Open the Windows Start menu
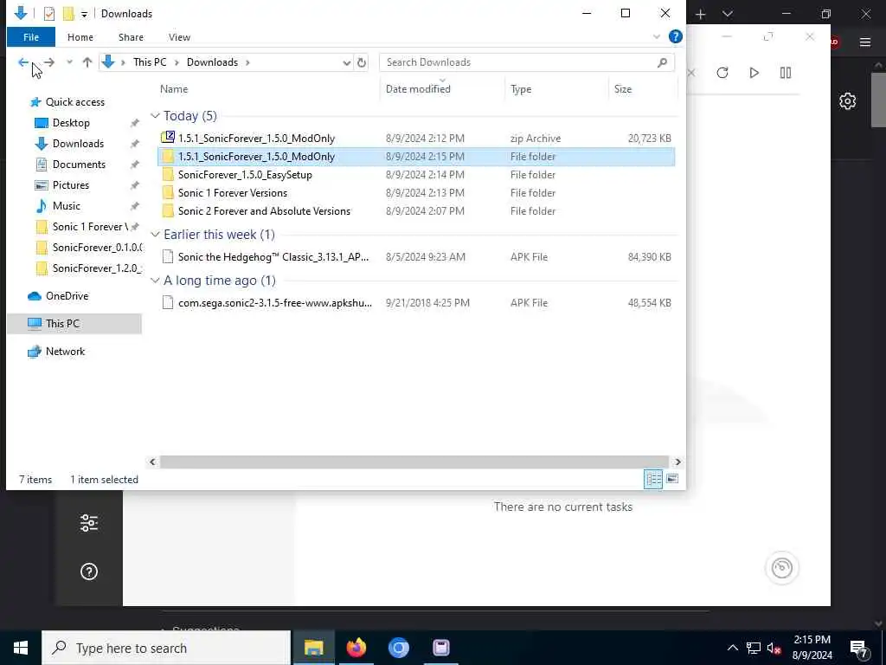Image resolution: width=886 pixels, height=665 pixels. point(21,648)
